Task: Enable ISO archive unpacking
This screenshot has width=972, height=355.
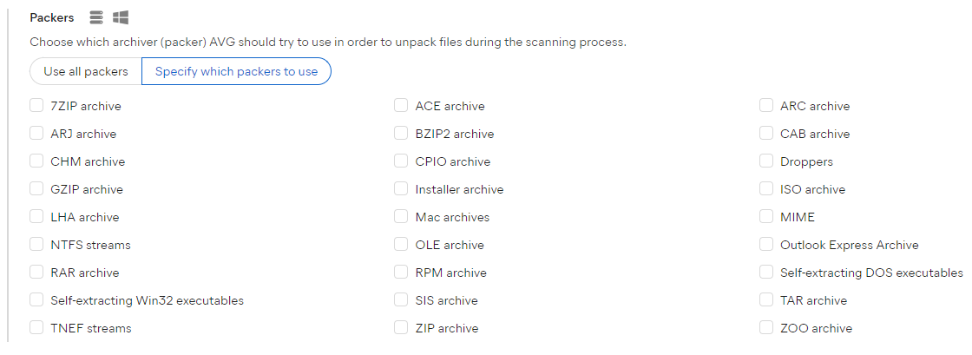Action: point(766,189)
